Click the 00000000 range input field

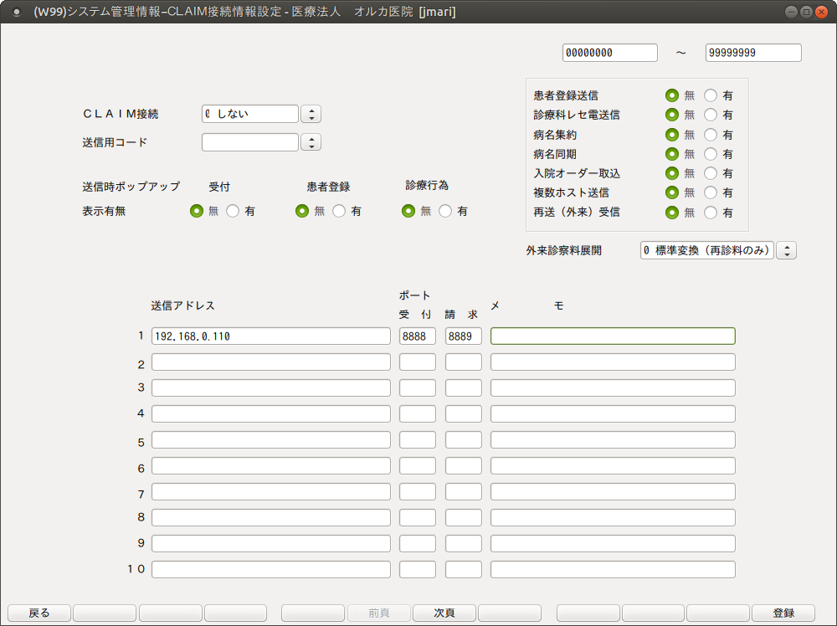(609, 52)
